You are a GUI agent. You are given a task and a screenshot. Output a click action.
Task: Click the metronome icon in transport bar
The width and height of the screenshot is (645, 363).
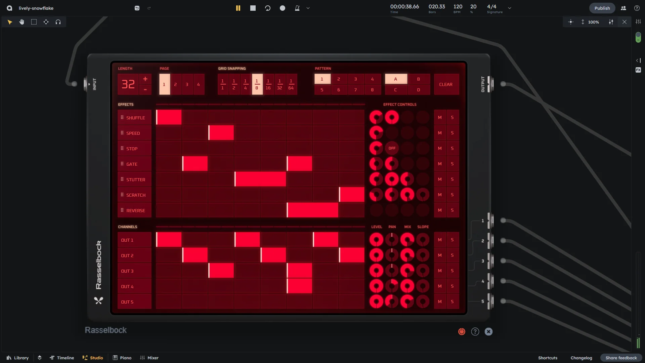click(x=297, y=8)
